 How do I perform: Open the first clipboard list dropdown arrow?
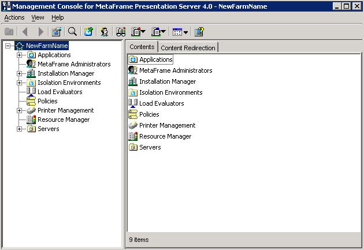(x=143, y=32)
